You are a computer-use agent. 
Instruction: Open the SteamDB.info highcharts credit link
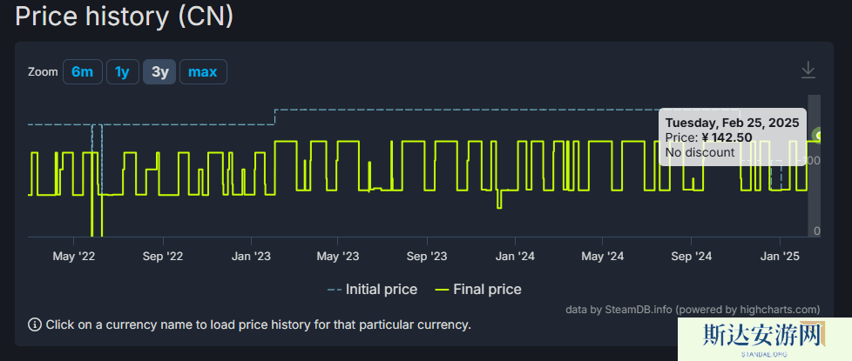(x=692, y=309)
